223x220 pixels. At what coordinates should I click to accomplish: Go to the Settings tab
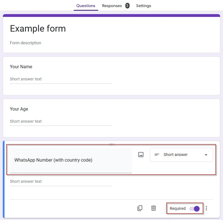coord(143,6)
